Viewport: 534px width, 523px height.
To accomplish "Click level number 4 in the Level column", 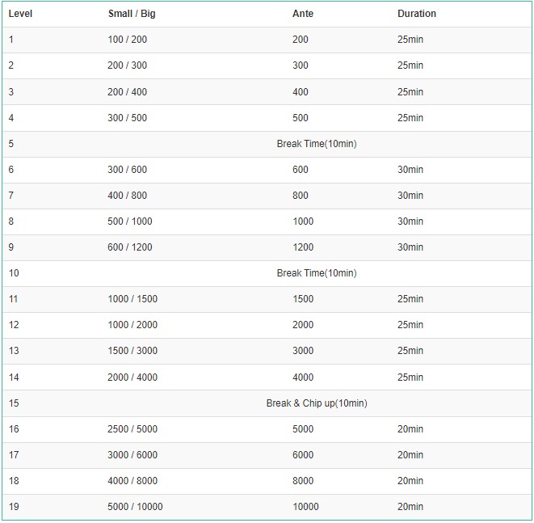I will (x=11, y=118).
